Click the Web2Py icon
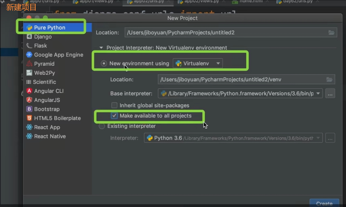This screenshot has height=207, width=346. click(x=29, y=73)
